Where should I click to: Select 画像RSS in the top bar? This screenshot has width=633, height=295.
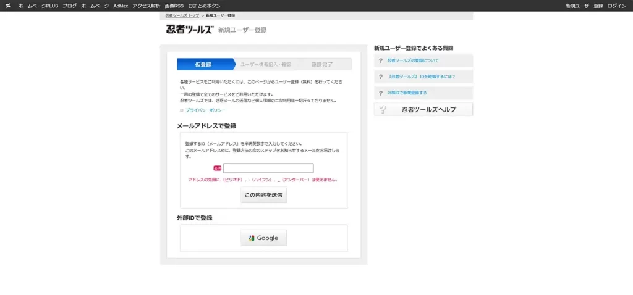click(x=174, y=6)
